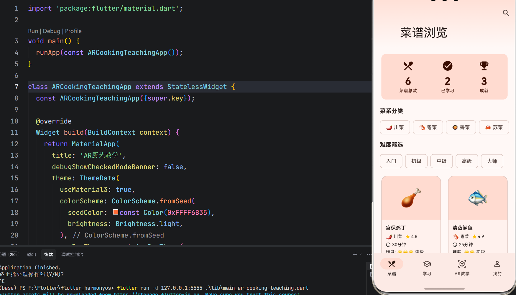Click the 已学习 stat label
The width and height of the screenshot is (516, 295).
[x=448, y=90]
